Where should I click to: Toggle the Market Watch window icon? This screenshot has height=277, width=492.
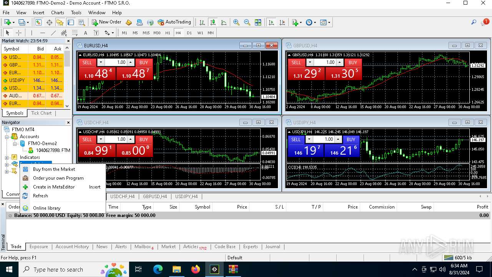pos(38,22)
